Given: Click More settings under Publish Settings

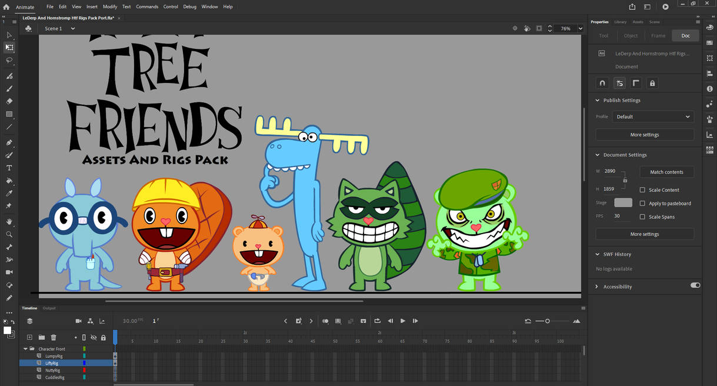Looking at the screenshot, I should pos(645,135).
